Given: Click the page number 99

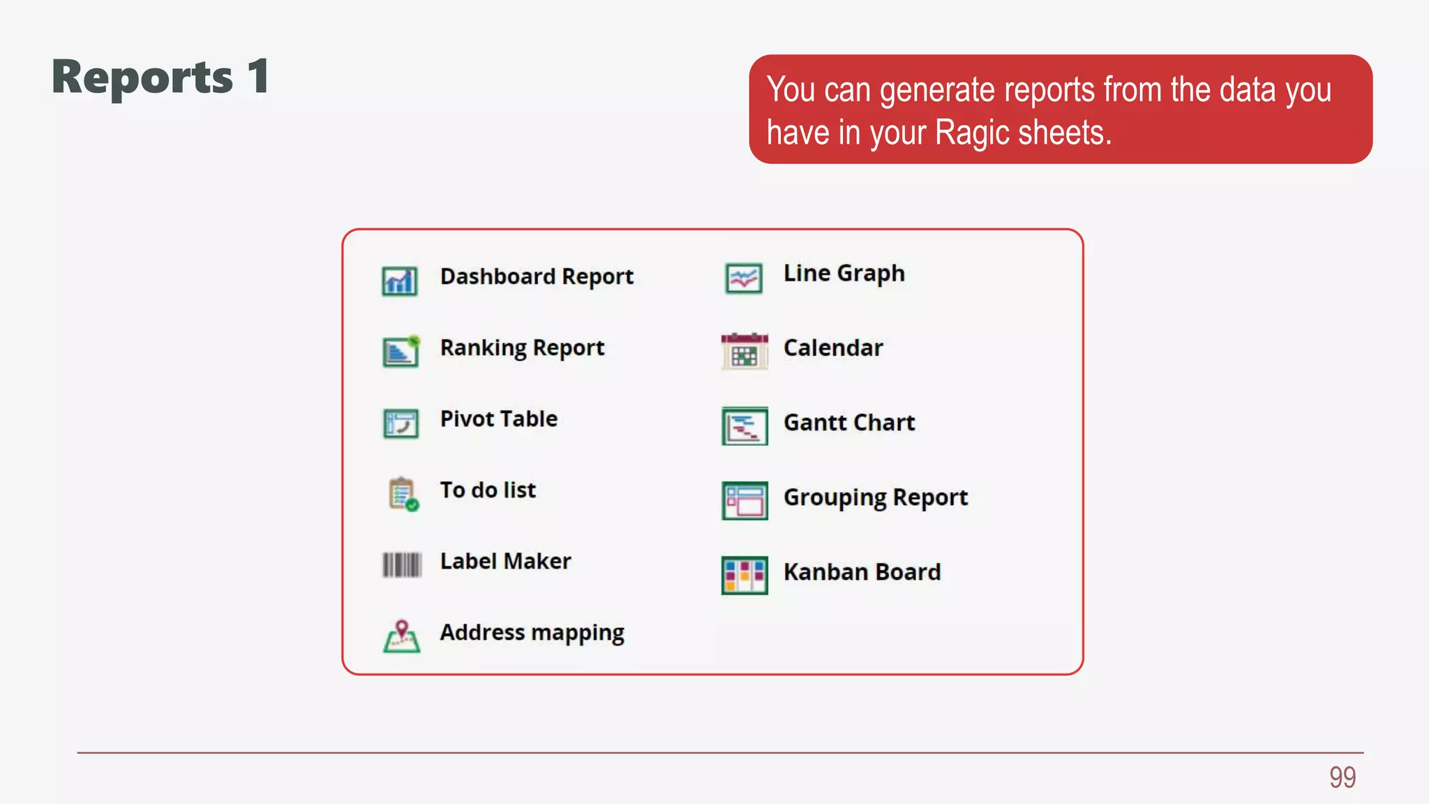Looking at the screenshot, I should (1342, 777).
